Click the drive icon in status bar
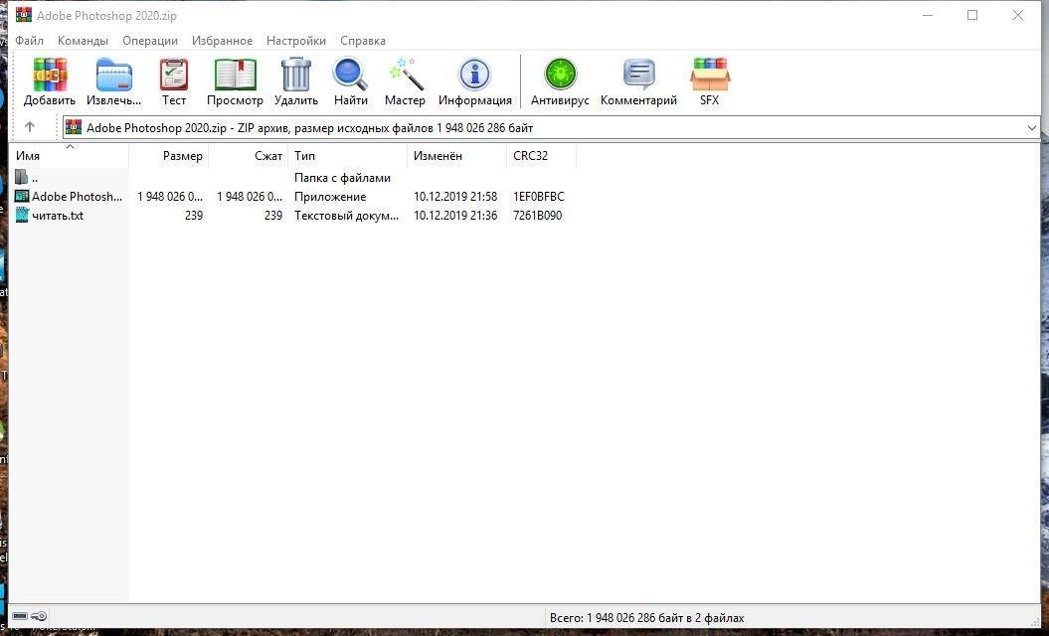 [20, 616]
